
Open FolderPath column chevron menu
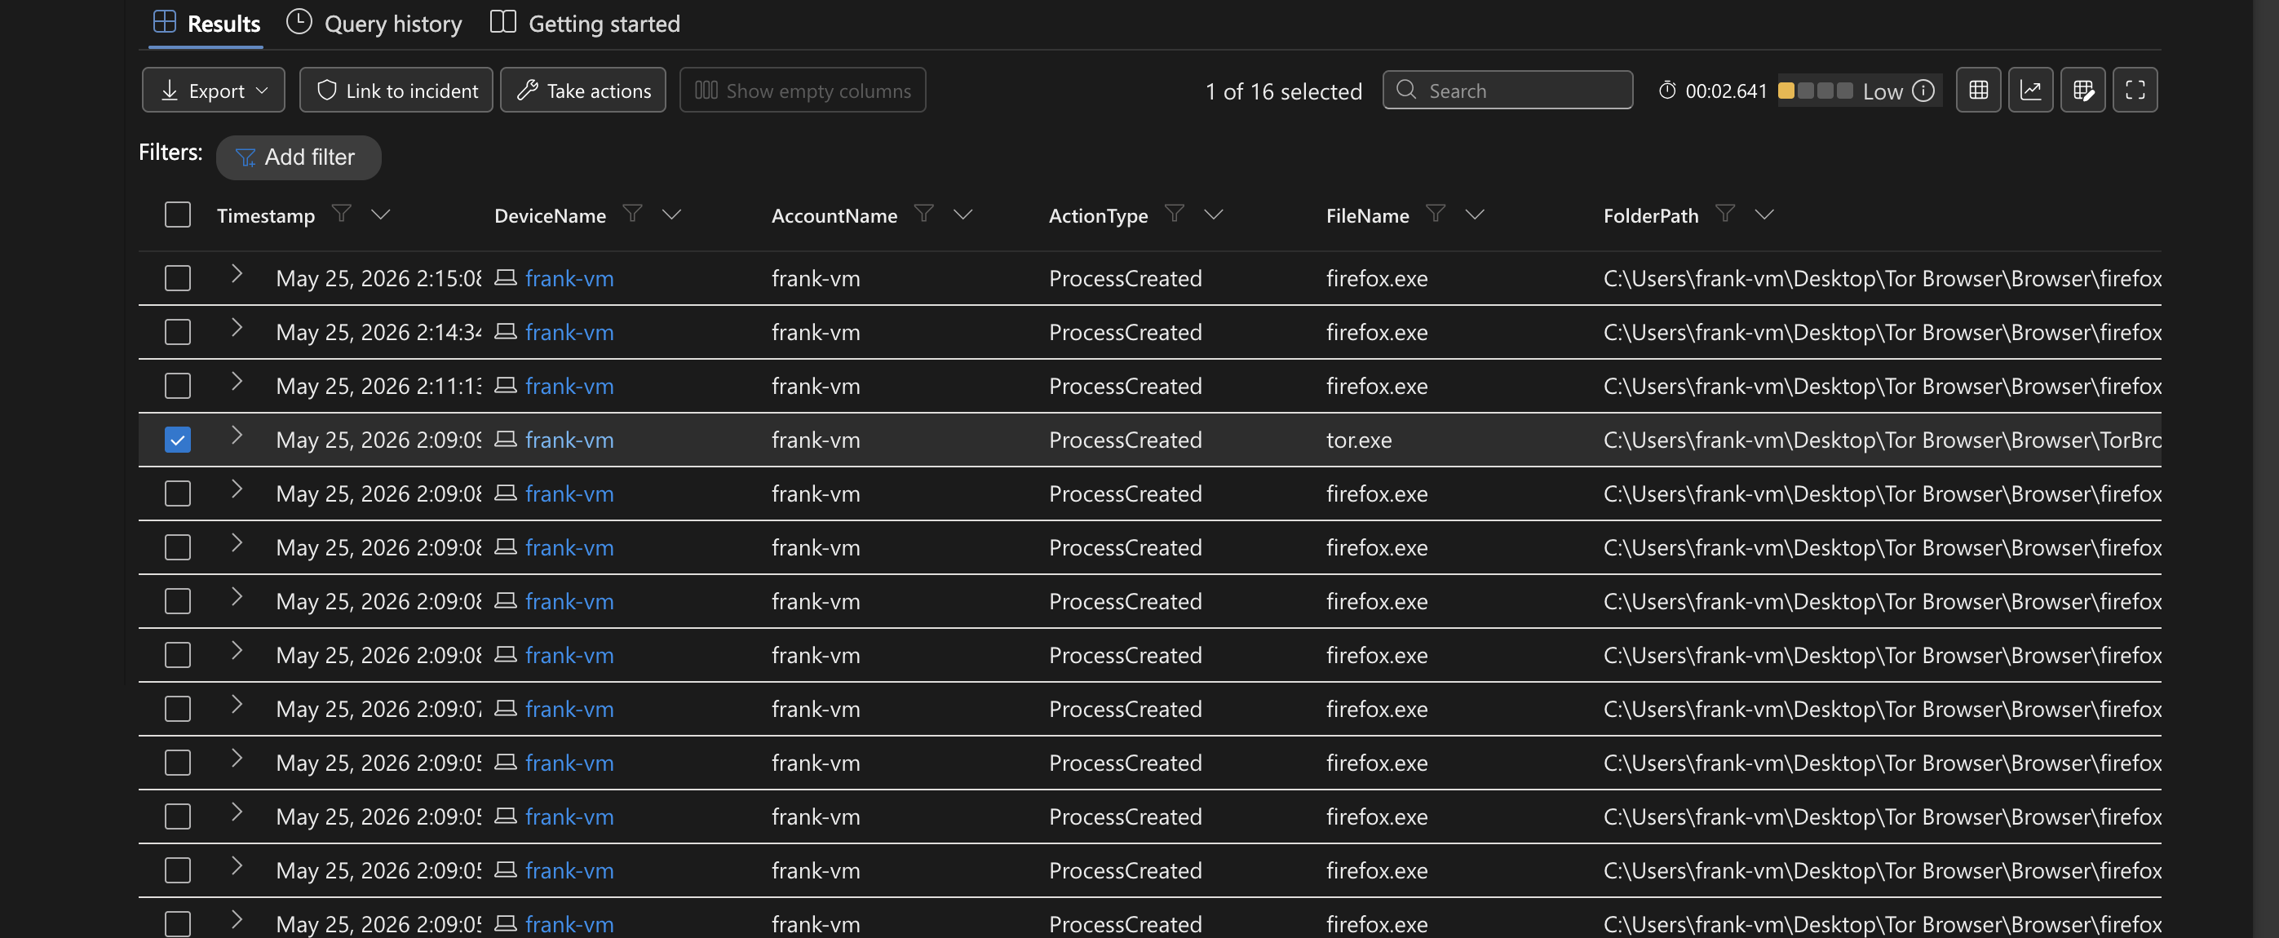click(1764, 215)
